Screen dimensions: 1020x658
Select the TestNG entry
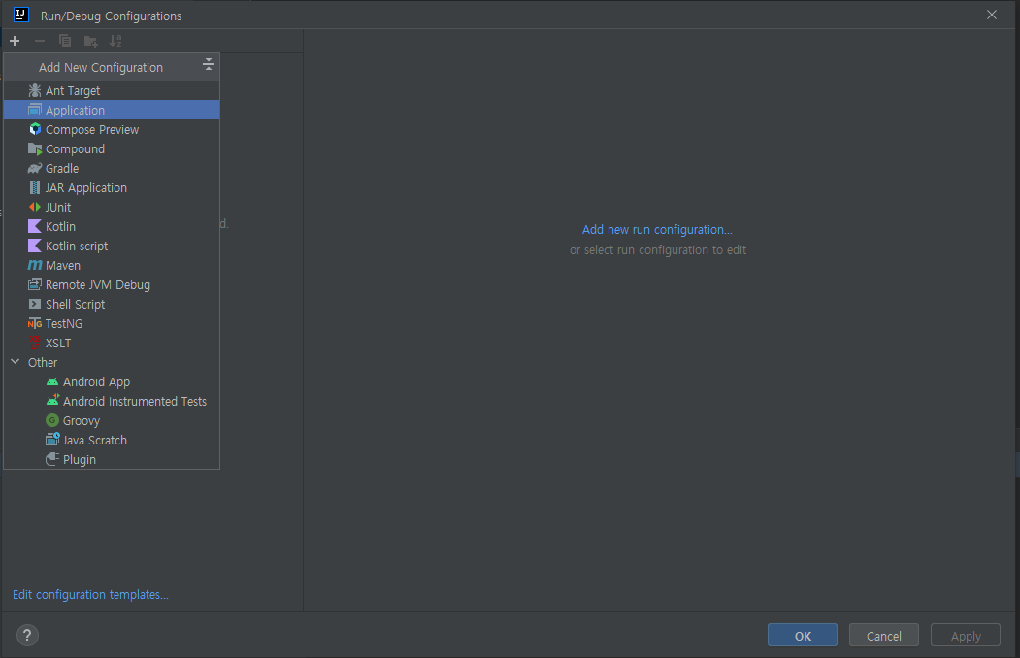click(112, 324)
